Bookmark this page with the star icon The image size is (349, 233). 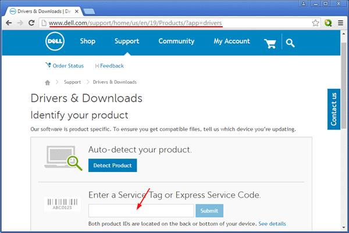315,23
